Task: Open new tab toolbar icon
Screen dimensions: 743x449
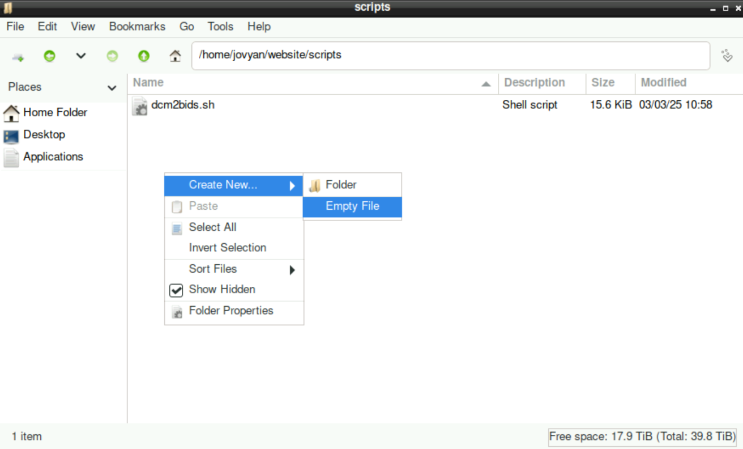Action: (x=18, y=56)
